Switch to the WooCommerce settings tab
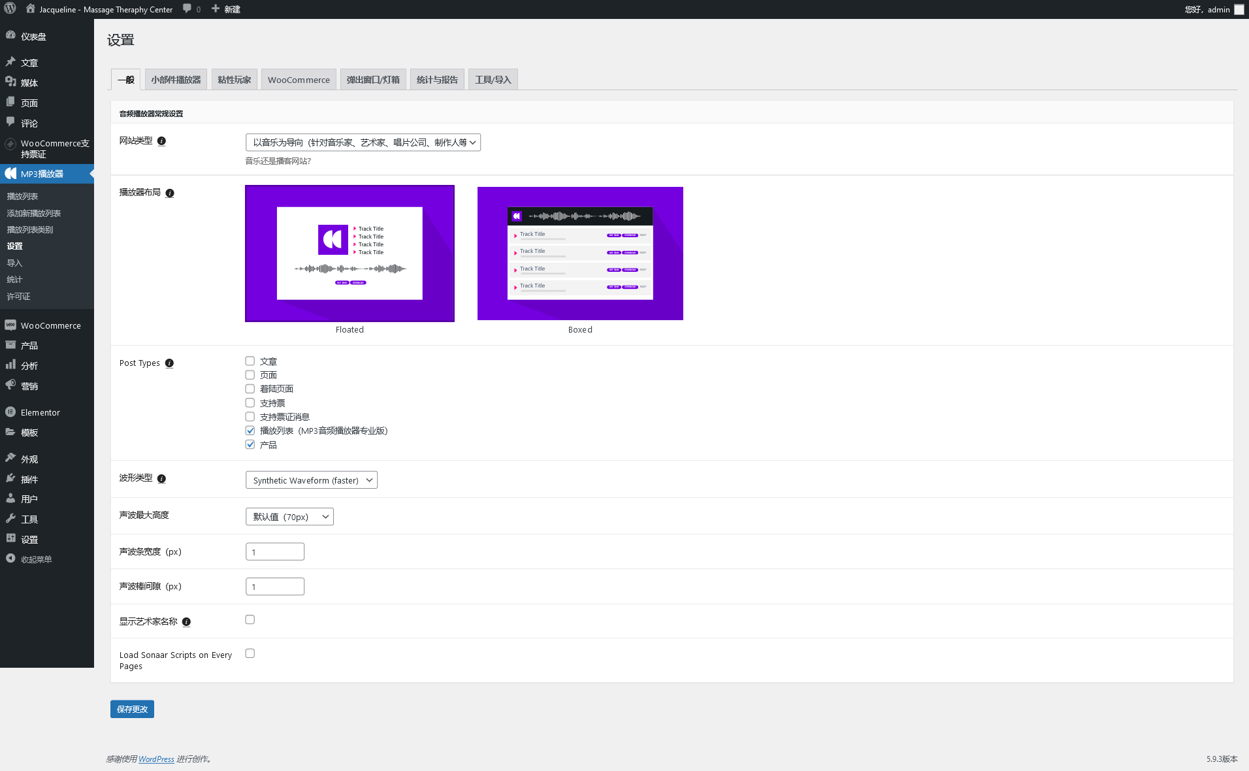This screenshot has width=1249, height=771. coord(299,80)
